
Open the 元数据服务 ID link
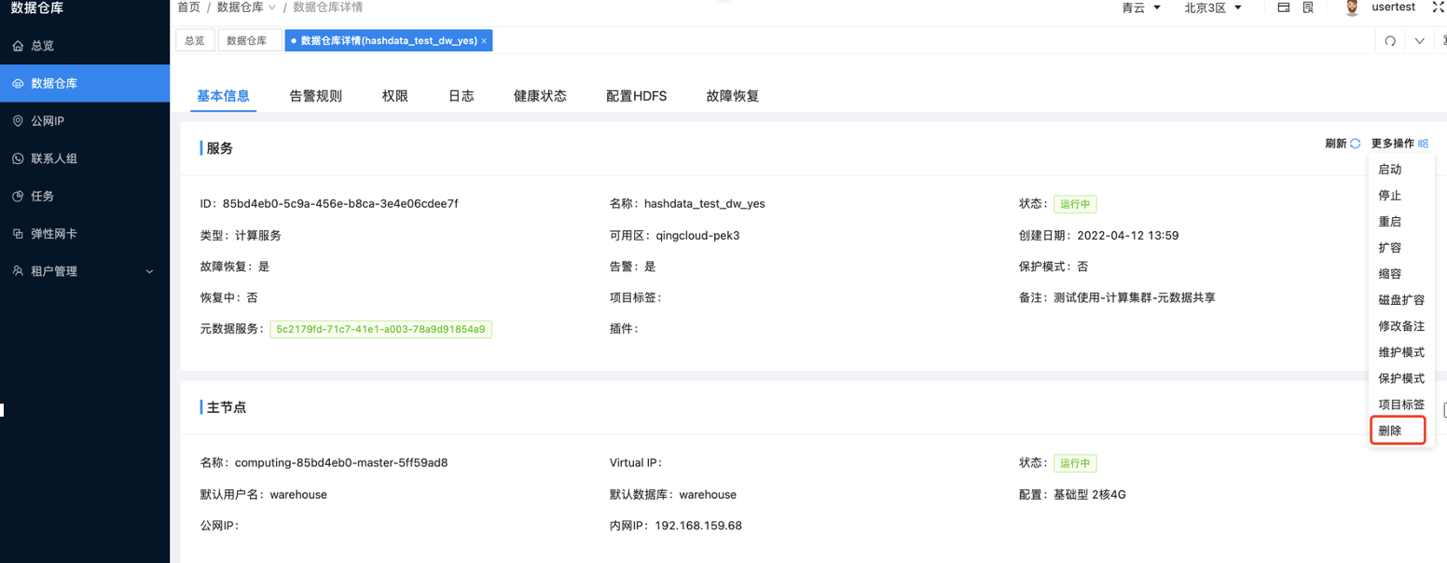click(380, 329)
